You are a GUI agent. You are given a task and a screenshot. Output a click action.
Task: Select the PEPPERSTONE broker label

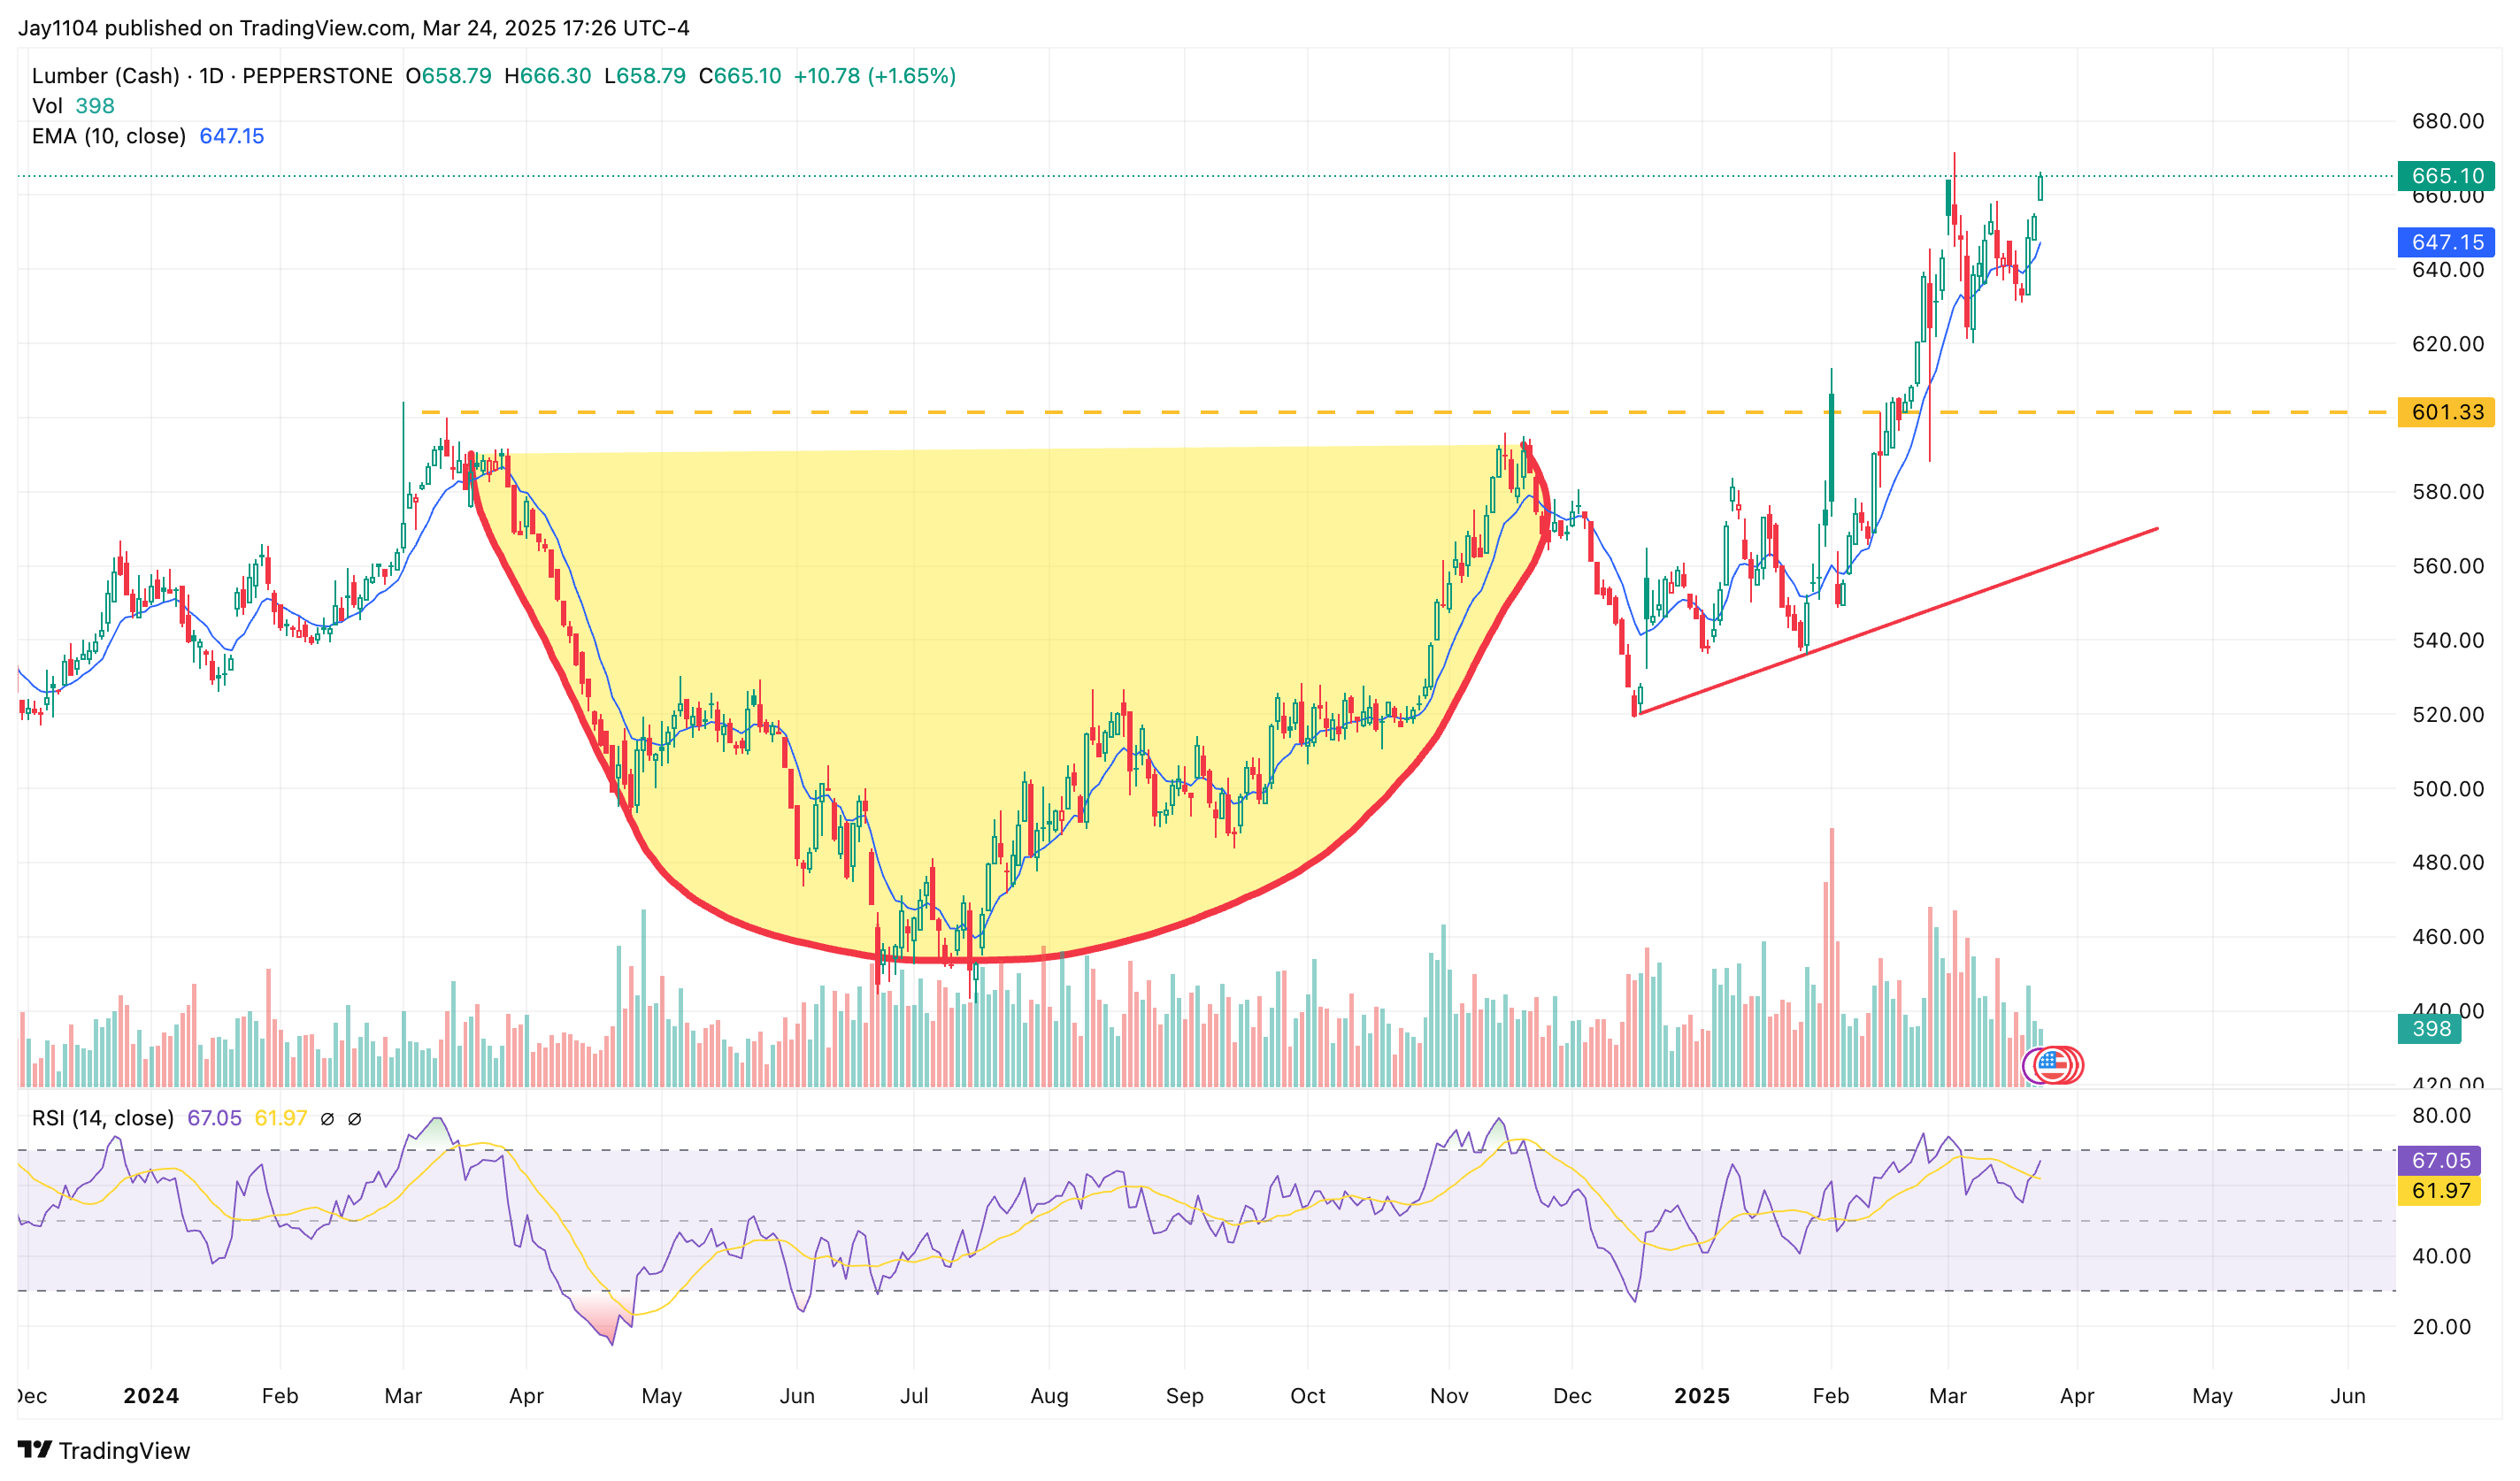pos(318,76)
